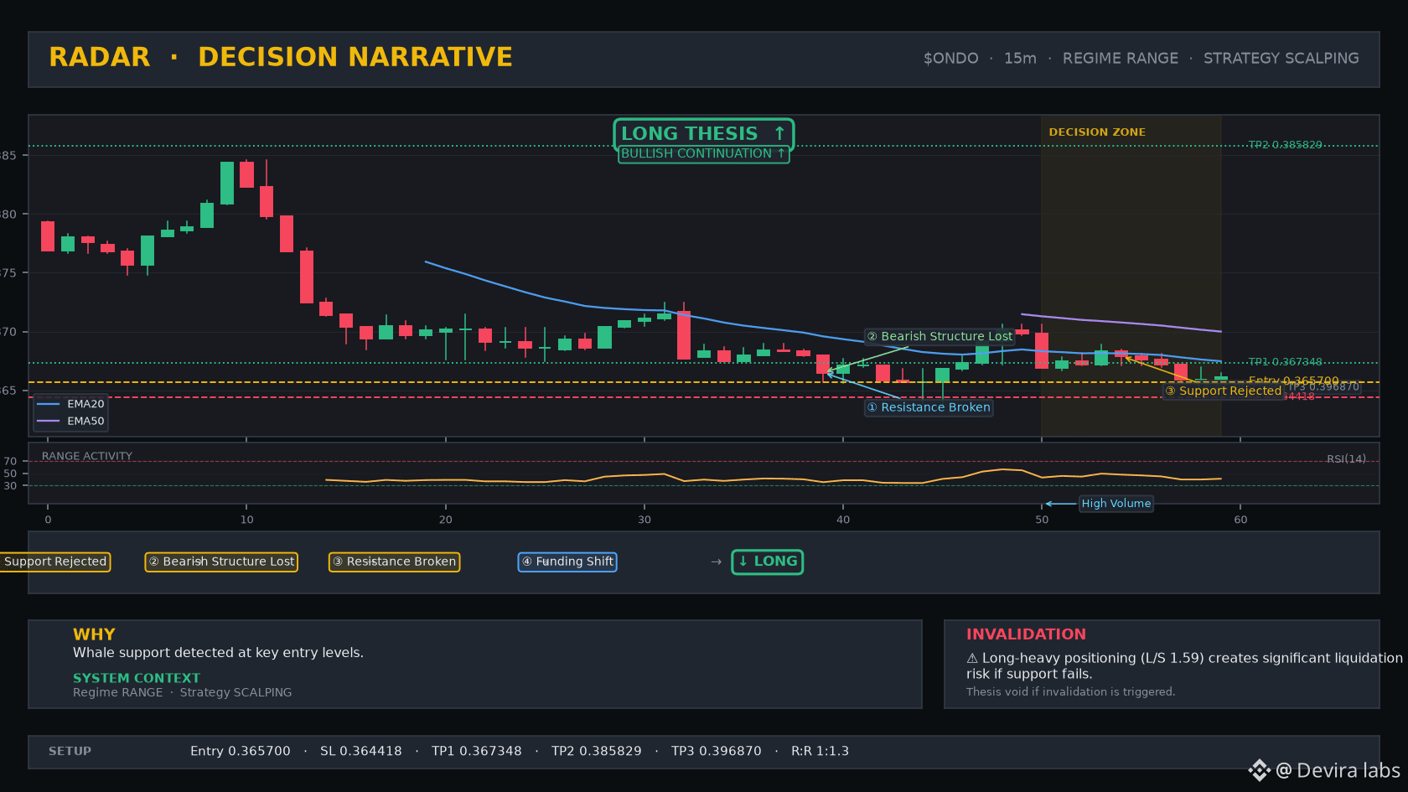This screenshot has height=792, width=1408.
Task: Click the warning triangle icon under INVALIDATION
Action: pos(972,659)
